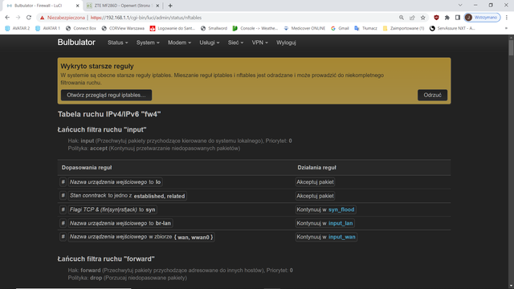Close the Bulbulator Firewall LuCI tab
The width and height of the screenshot is (514, 289).
[x=77, y=6]
